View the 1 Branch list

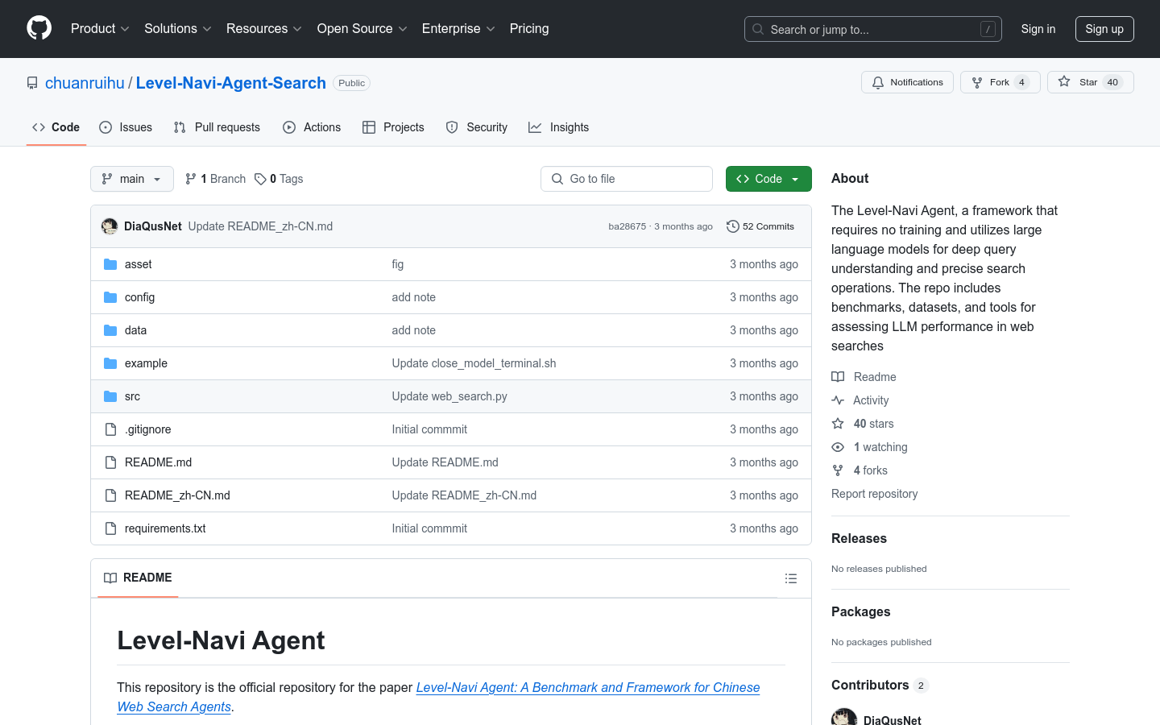coord(215,179)
